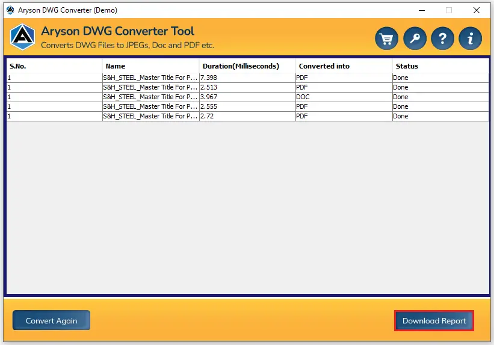Click the Convert Again button

point(51,320)
